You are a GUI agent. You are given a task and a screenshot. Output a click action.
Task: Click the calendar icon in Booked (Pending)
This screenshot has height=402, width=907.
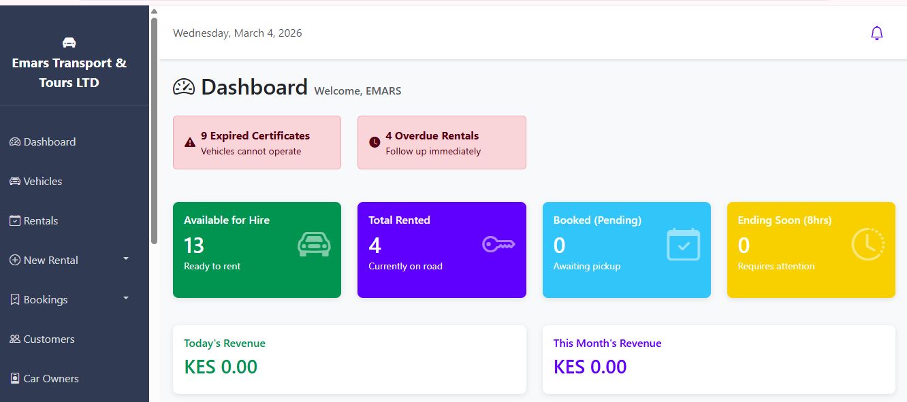683,244
